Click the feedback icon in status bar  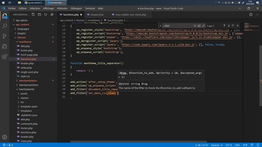coord(252,145)
